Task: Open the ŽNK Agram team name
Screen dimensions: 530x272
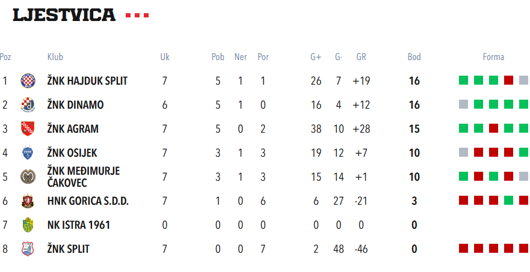Action: [x=73, y=128]
